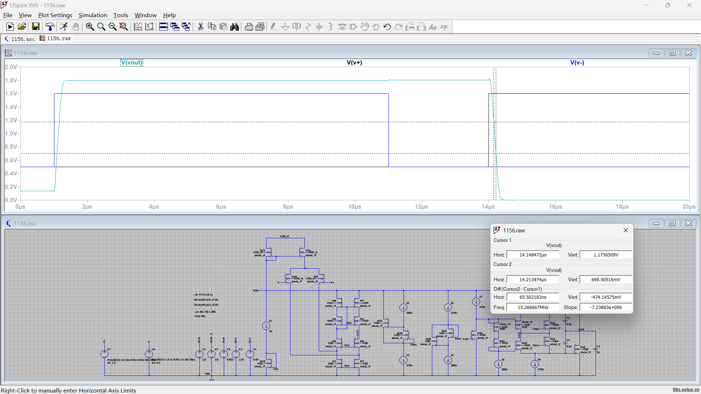
Task: Click the Print icon
Action: pyautogui.click(x=249, y=27)
